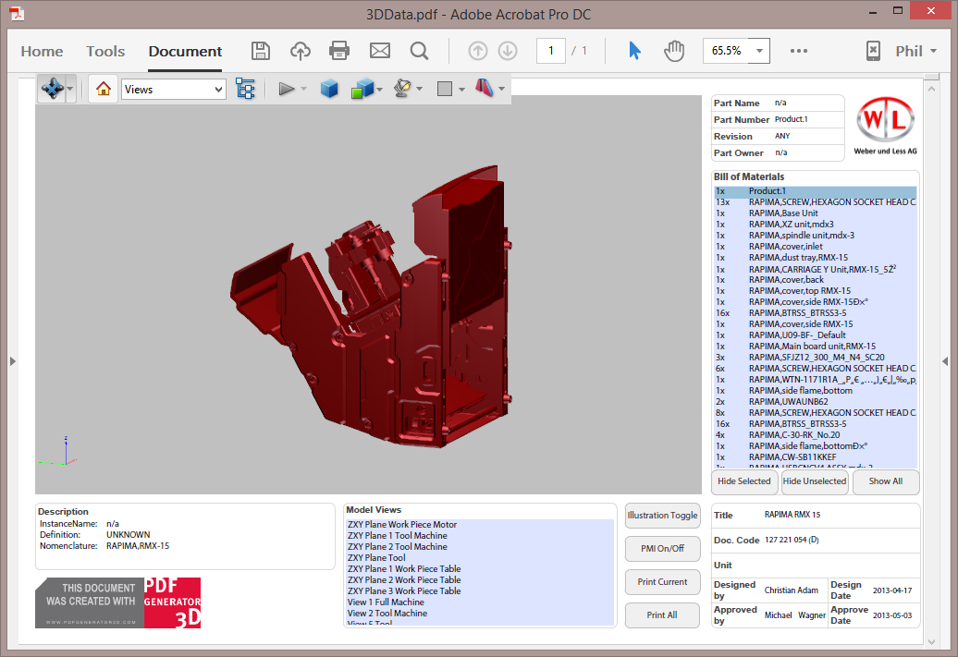
Task: Click the PMI On/Off toggle button
Action: tap(662, 548)
